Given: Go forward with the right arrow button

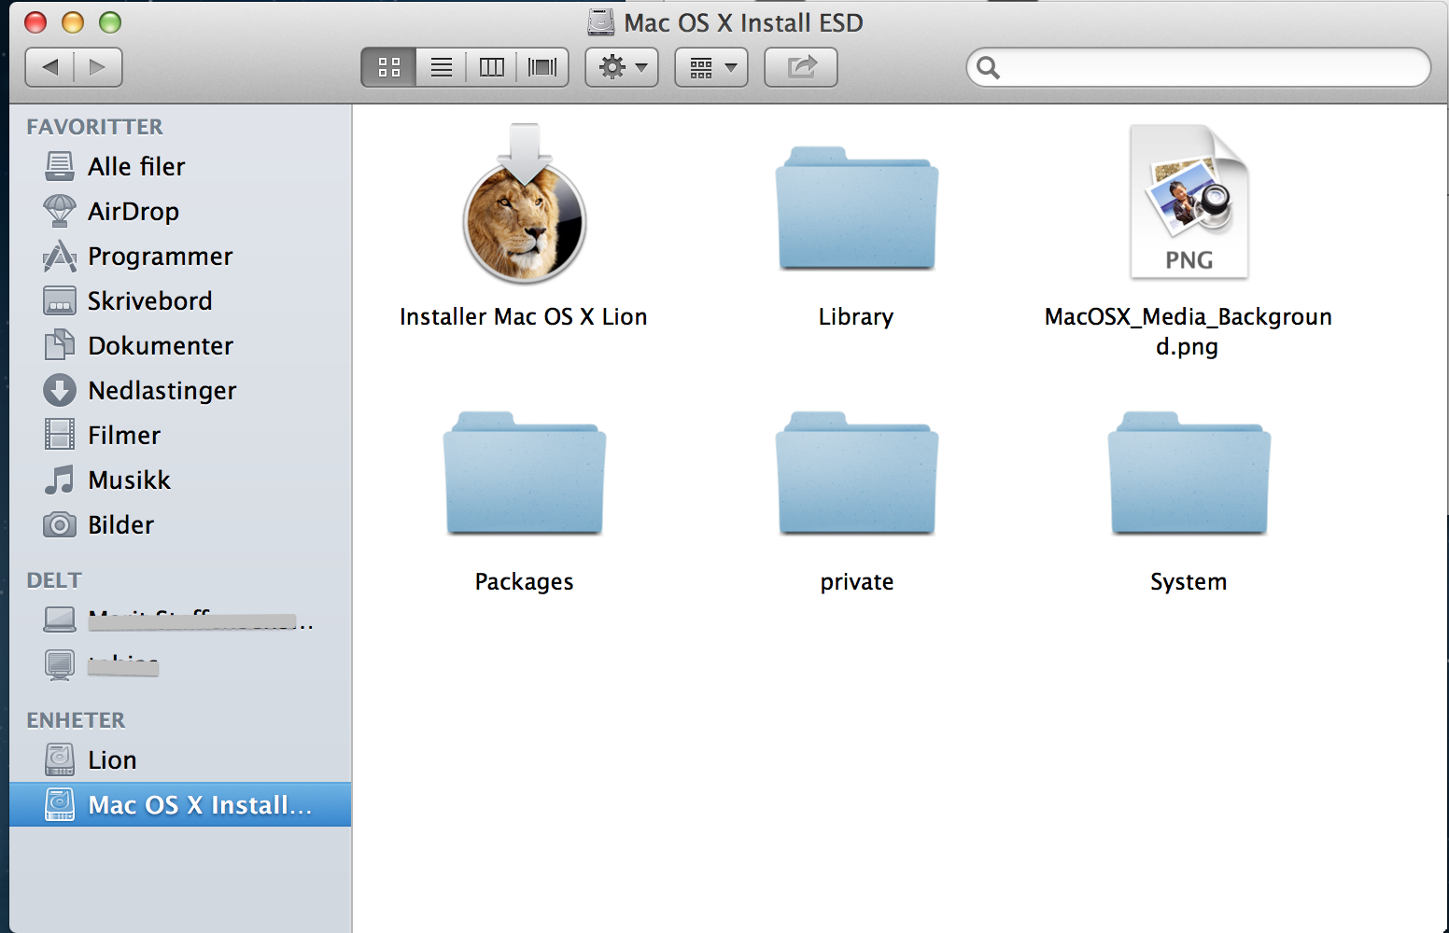Looking at the screenshot, I should click(x=98, y=67).
